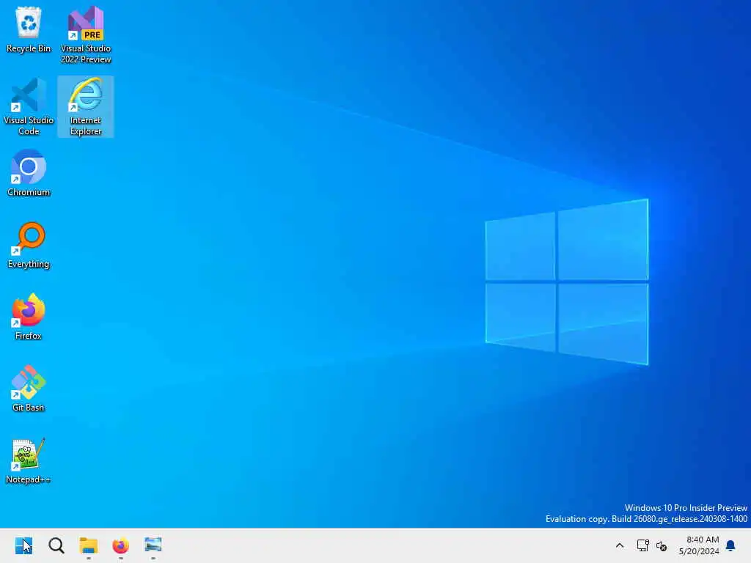Select the Recycle Bin desktop icon
This screenshot has width=751, height=563.
(x=29, y=29)
